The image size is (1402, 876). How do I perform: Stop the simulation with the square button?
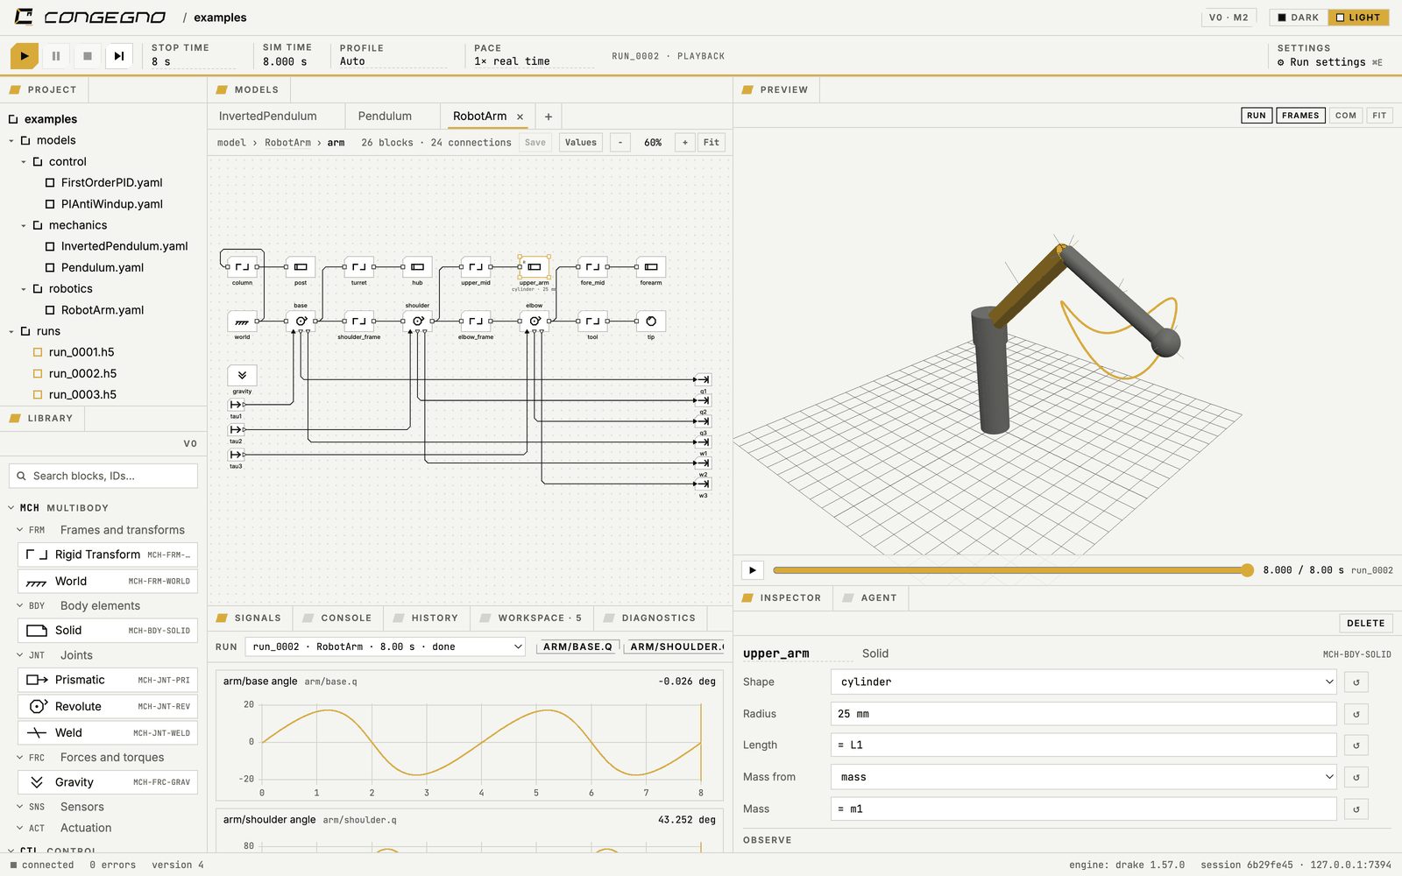point(88,56)
